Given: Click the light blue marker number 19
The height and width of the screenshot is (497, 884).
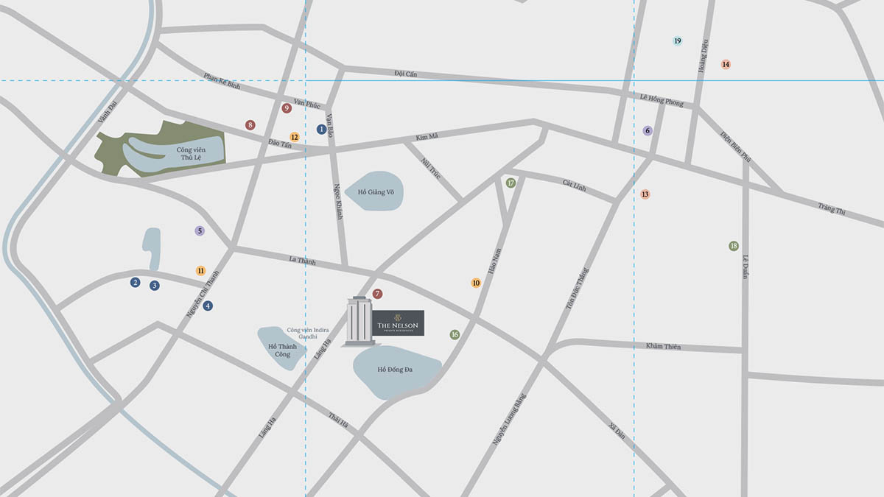Looking at the screenshot, I should [678, 40].
